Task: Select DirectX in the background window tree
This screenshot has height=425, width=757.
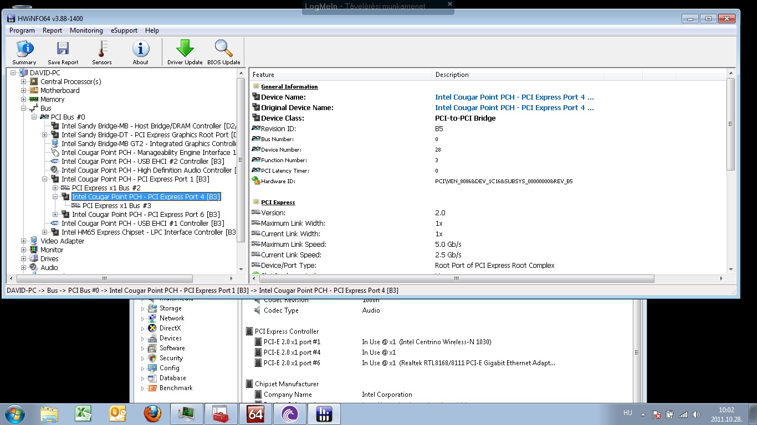Action: (170, 328)
